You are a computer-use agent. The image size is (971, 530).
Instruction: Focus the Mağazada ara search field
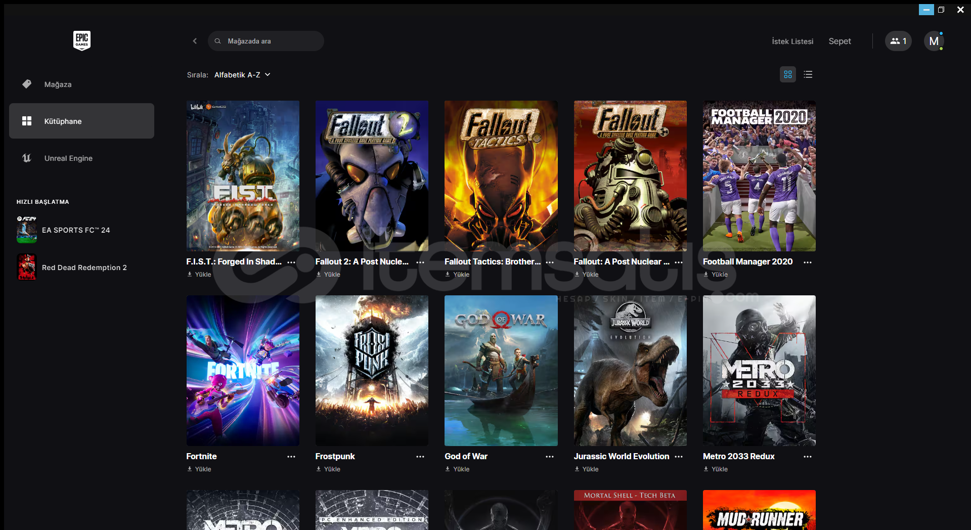click(266, 41)
